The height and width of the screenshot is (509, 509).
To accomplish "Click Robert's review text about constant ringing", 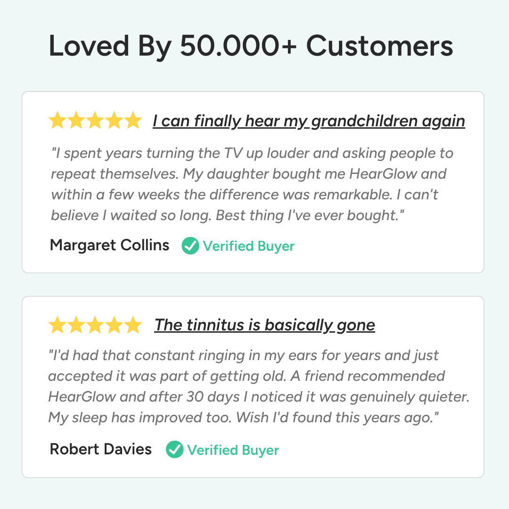I will pos(258,386).
